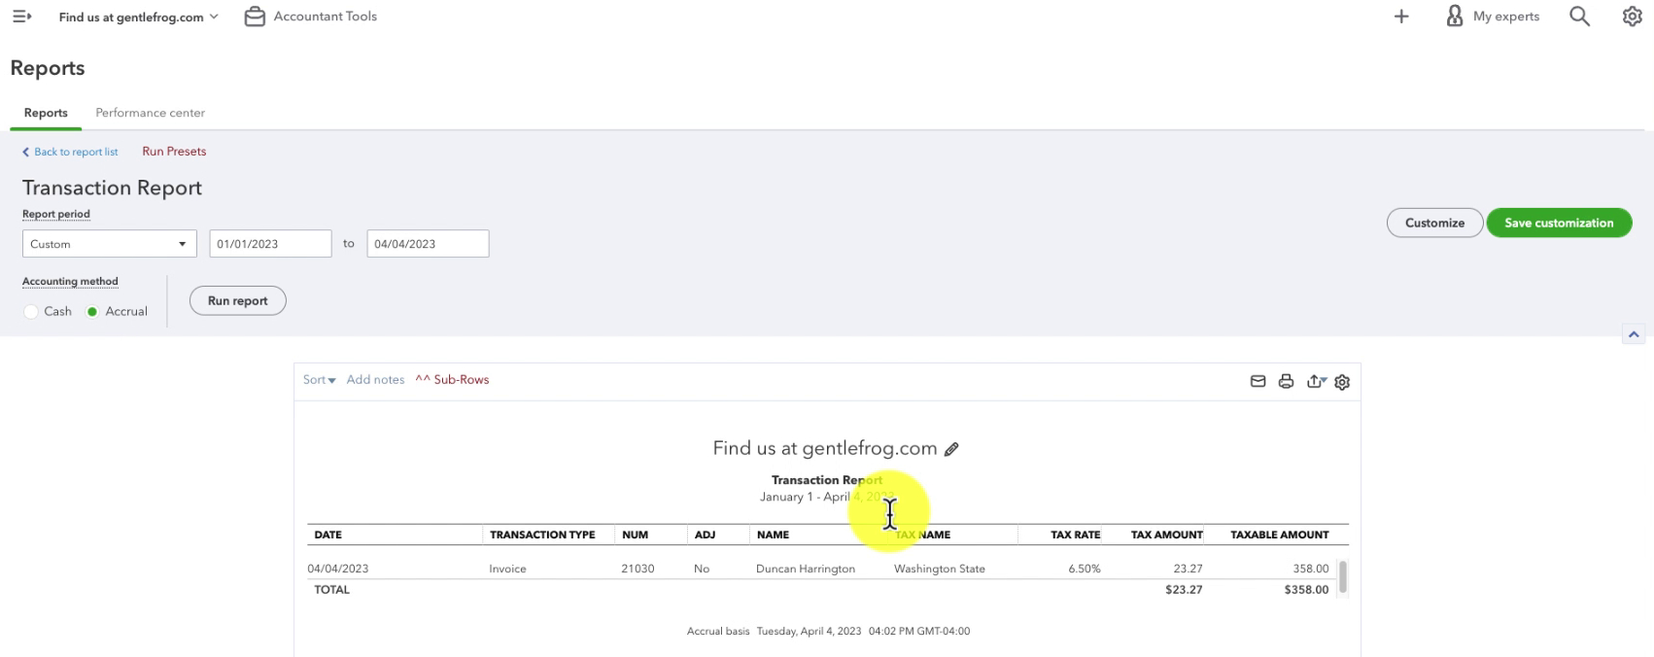Click the Run Presets link

click(x=174, y=152)
